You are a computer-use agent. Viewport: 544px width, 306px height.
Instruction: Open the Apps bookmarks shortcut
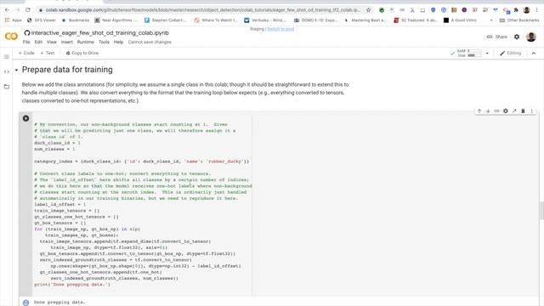point(14,20)
